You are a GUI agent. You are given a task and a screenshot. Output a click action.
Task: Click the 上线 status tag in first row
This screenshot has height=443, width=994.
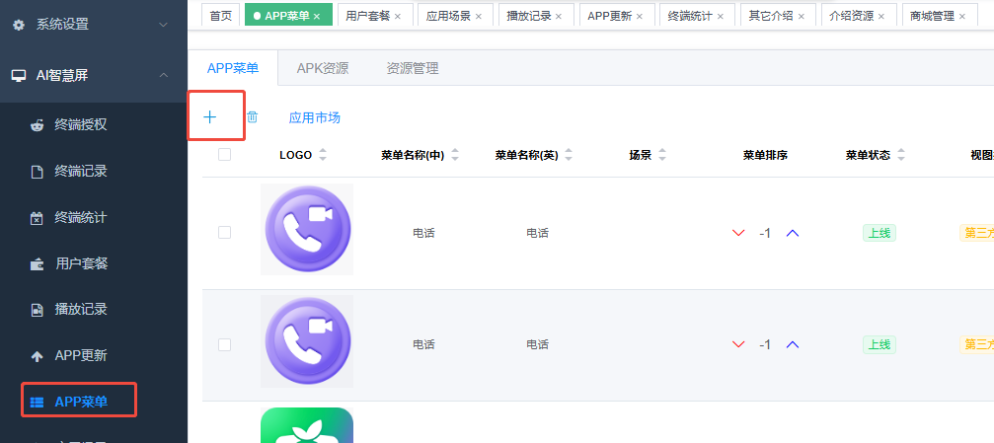tap(879, 233)
